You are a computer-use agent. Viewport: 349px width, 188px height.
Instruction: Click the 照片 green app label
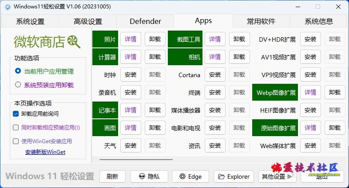tap(105, 39)
